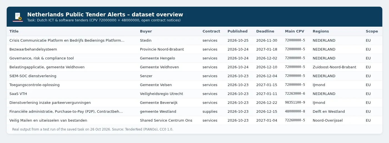This screenshot has width=389, height=143.
Task: Click the Netherlands Public Tender Alerts heading
Action: click(x=105, y=15)
